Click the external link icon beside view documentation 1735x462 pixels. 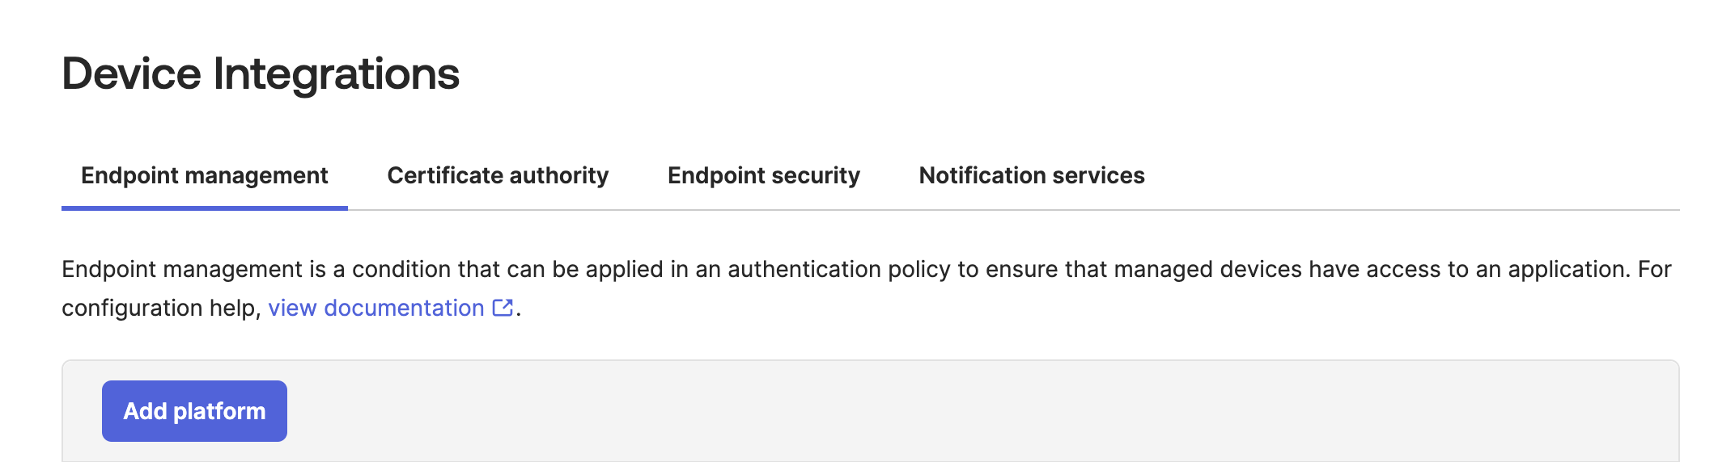(x=503, y=308)
